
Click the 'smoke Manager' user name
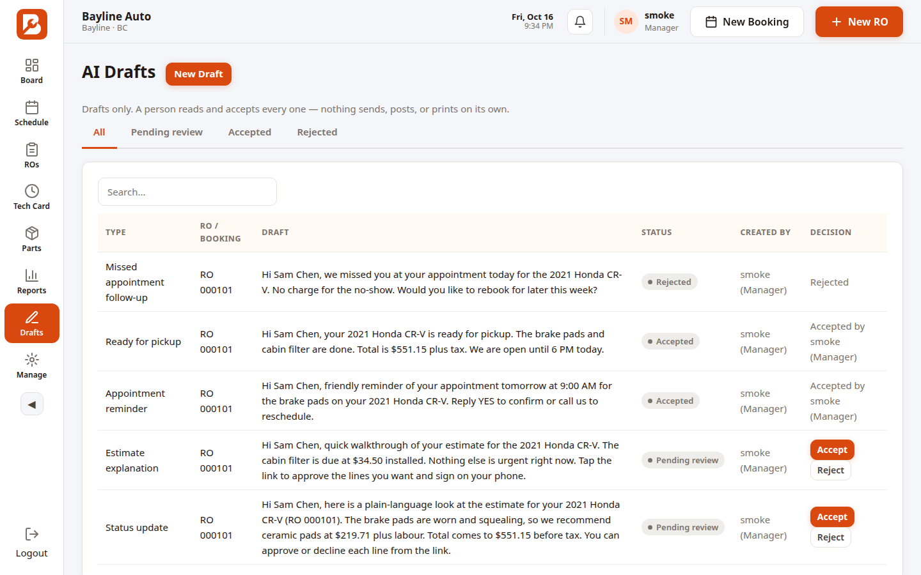click(x=661, y=22)
